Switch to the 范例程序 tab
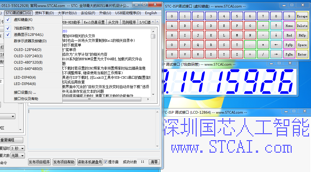Viewport: 311px width, 172px height. point(129,22)
